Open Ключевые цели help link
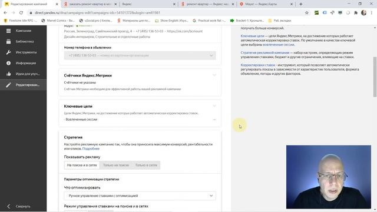 pos(252,36)
